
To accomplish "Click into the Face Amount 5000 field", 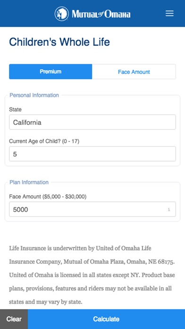I will click(x=92, y=209).
